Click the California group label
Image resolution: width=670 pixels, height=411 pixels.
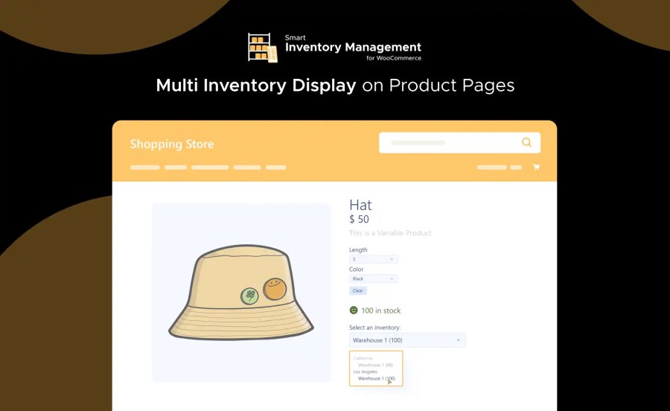(x=363, y=358)
